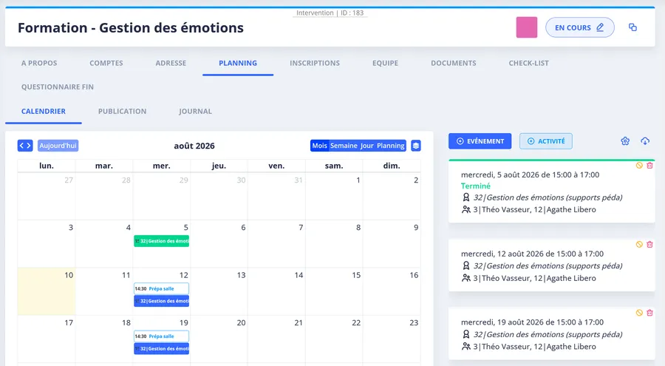Cancel the 12 août 2026 event
The height and width of the screenshot is (366, 665).
click(639, 244)
